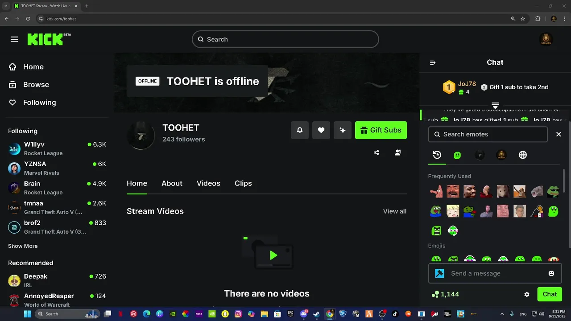
Task: Open YZNSA channel in Following list
Action: [57, 169]
